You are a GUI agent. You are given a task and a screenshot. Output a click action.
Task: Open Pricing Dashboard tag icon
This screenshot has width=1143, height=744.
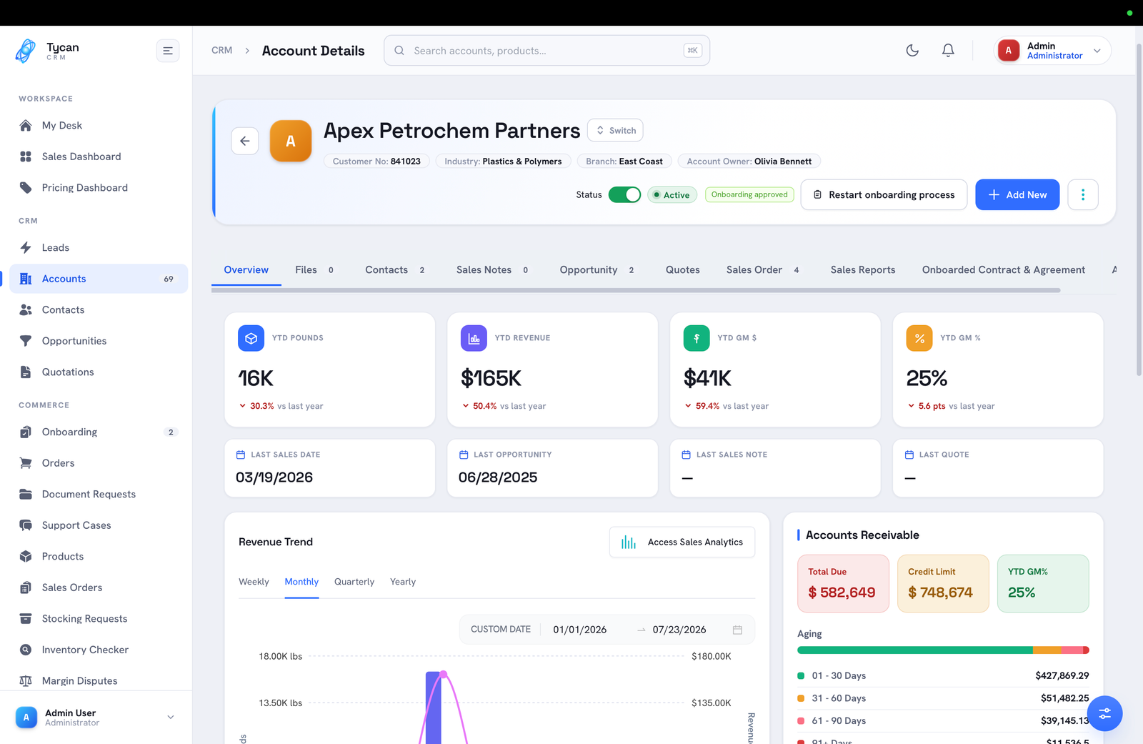26,187
